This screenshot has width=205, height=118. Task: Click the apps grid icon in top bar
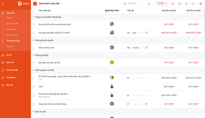tap(173, 4)
